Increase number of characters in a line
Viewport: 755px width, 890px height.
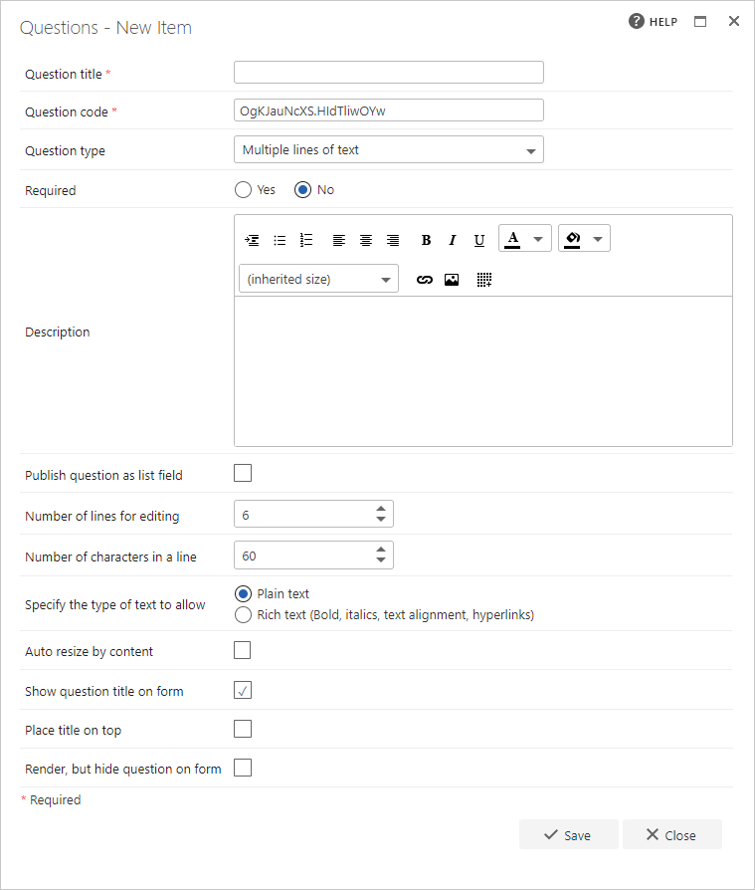click(x=381, y=550)
